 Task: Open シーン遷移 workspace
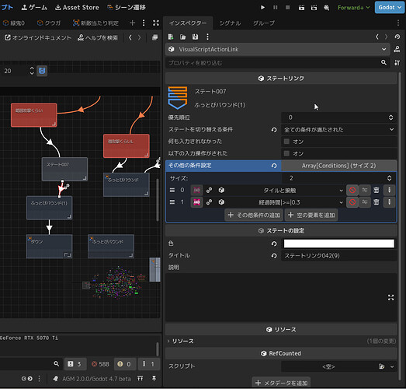(x=127, y=8)
